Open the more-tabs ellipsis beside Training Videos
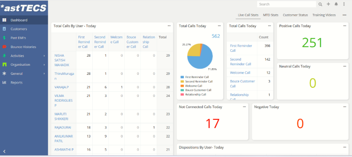Viewport: 352px width, 157px height. 344,15
